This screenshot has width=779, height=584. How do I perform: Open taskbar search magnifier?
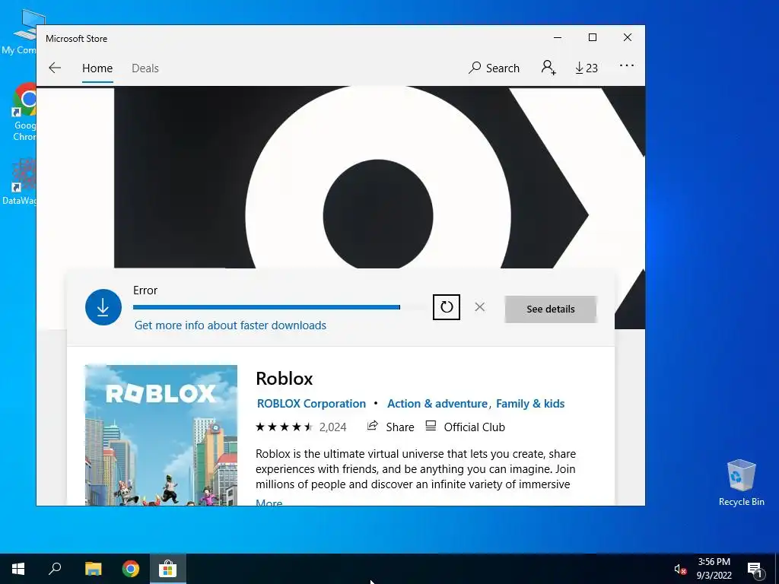[x=55, y=569]
